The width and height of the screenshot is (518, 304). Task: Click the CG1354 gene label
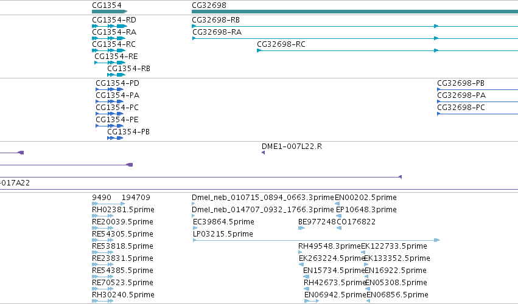pyautogui.click(x=107, y=5)
